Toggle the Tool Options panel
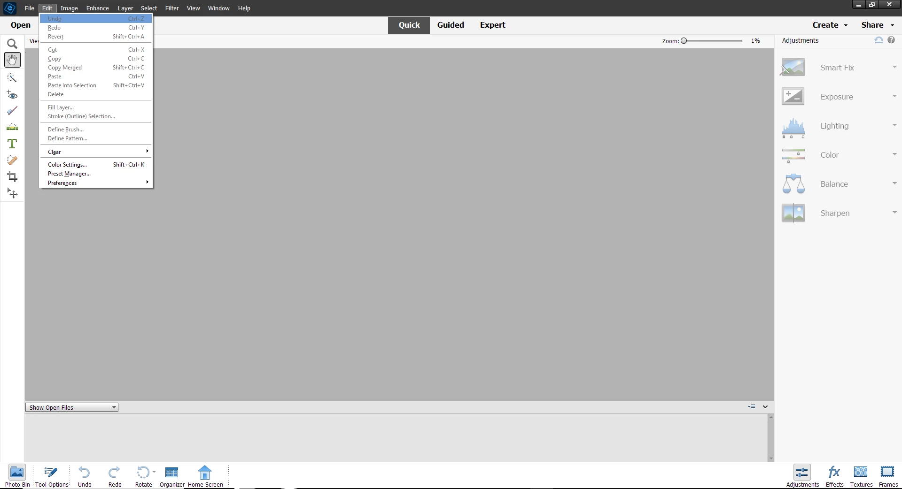902x489 pixels. click(x=52, y=476)
